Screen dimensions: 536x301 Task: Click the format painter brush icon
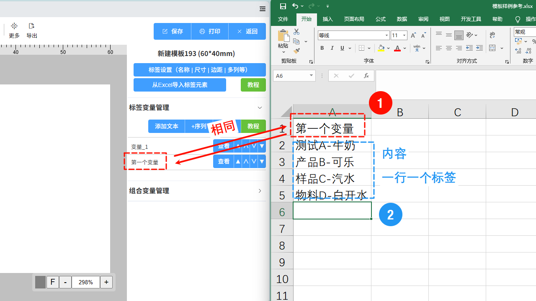click(x=296, y=51)
